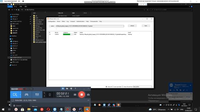Open the Driver menu in MiFlash
The width and height of the screenshot is (200, 112).
[58, 21]
